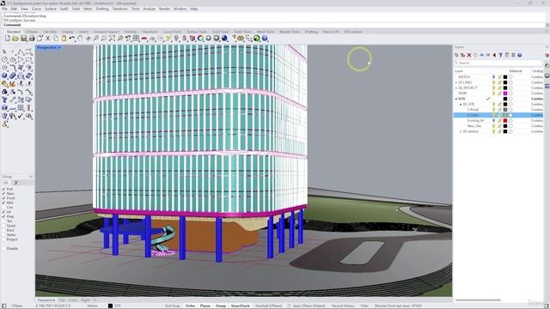Hide the S-Road layer via bulb
This screenshot has height=309, width=550.
(493, 110)
